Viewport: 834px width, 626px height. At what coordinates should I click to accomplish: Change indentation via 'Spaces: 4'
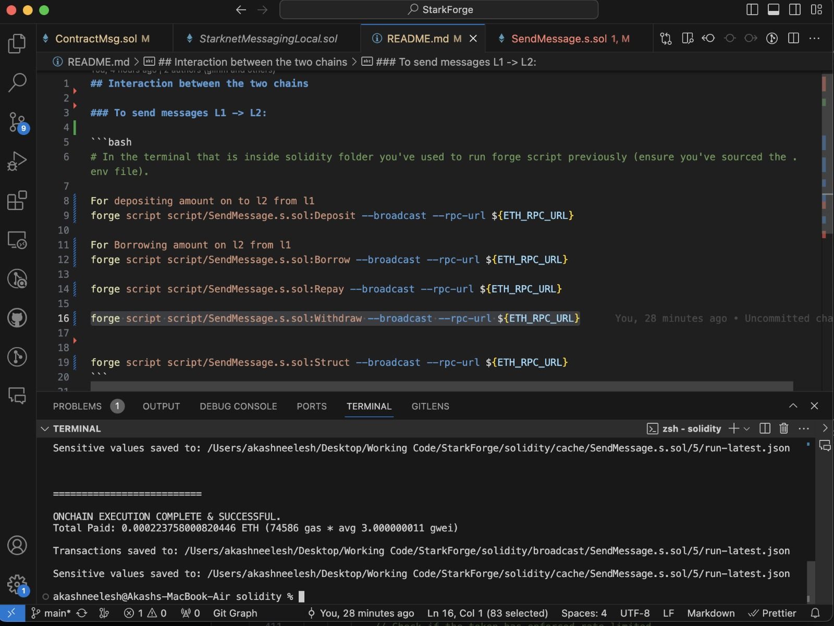pyautogui.click(x=584, y=613)
